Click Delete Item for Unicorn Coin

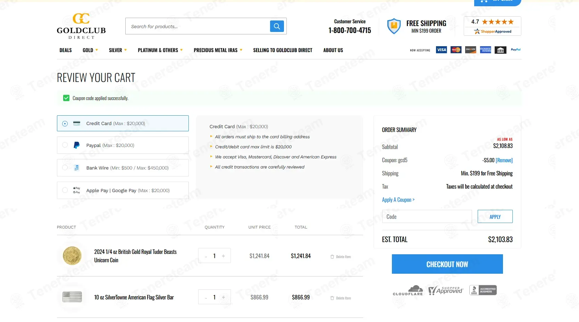click(x=341, y=257)
